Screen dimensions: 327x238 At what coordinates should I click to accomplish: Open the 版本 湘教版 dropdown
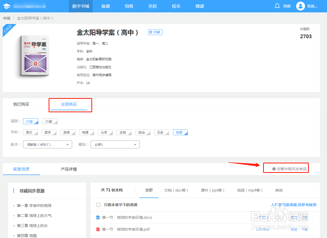[48, 144]
